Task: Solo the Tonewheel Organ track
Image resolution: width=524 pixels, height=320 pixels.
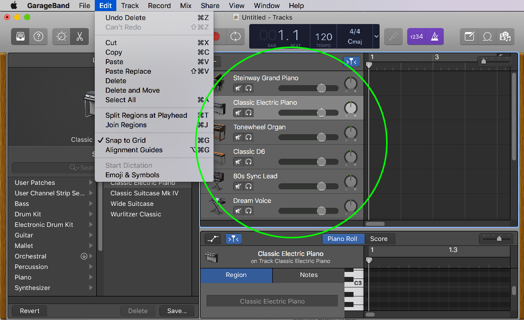Action: [248, 137]
